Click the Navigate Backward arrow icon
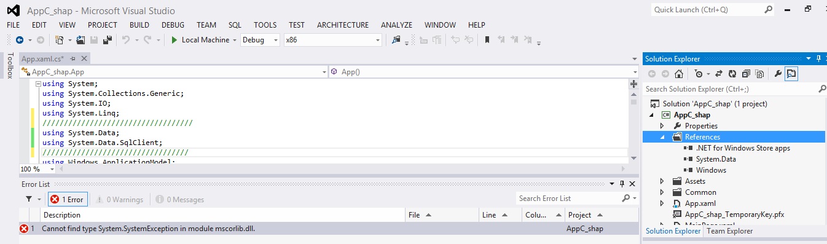 click(20, 40)
